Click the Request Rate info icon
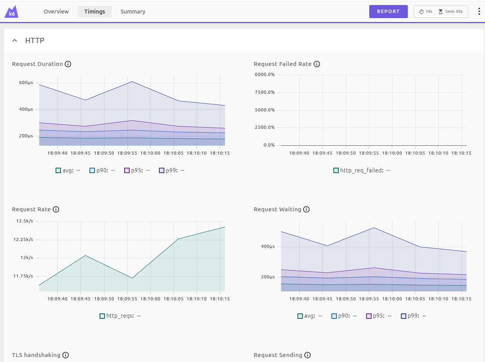485x362 pixels. [56, 209]
